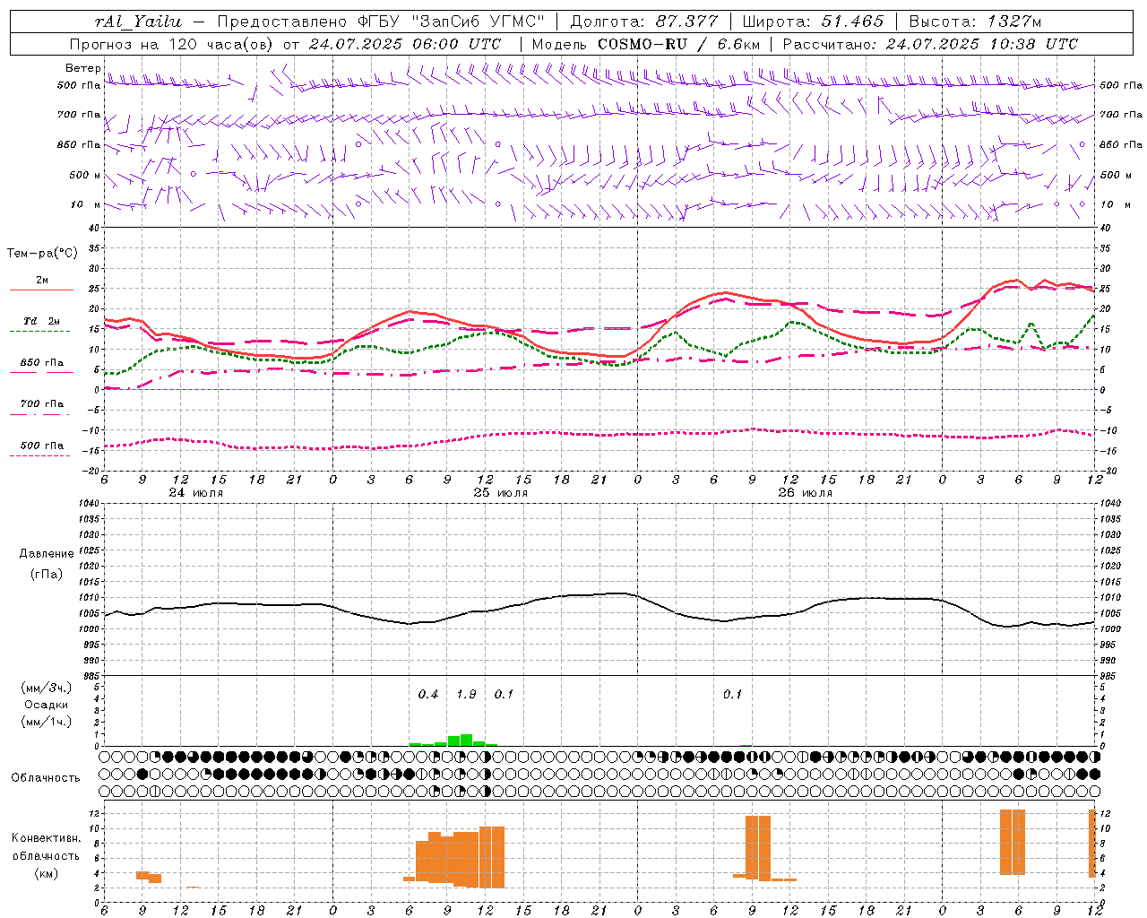Click the '(гПа)' unit under Давление

(46, 575)
